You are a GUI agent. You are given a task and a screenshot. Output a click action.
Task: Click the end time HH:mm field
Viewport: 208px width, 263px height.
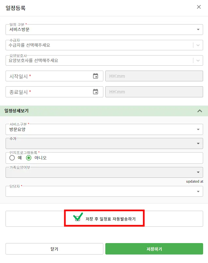[x=154, y=92]
